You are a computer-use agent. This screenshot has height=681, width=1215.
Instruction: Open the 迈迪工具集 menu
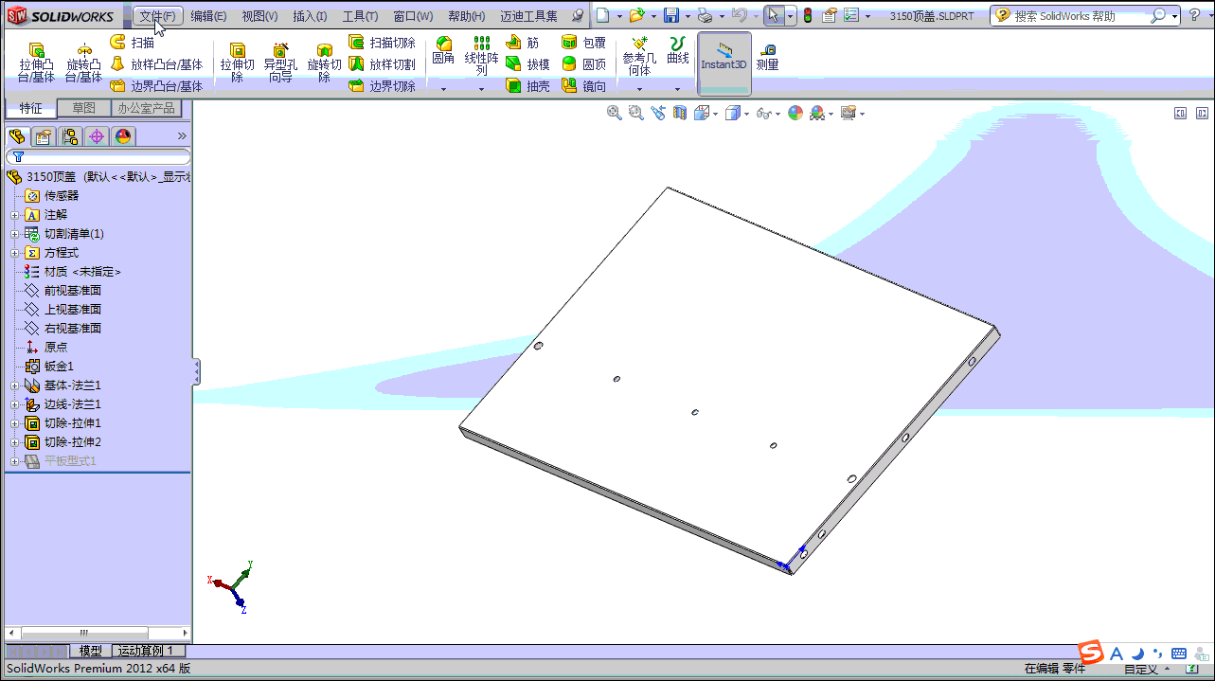click(x=529, y=16)
